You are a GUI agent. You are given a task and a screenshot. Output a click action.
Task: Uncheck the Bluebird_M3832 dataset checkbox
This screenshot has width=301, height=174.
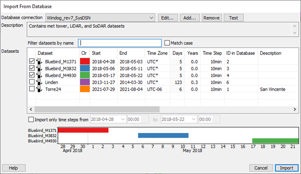[x=32, y=68]
